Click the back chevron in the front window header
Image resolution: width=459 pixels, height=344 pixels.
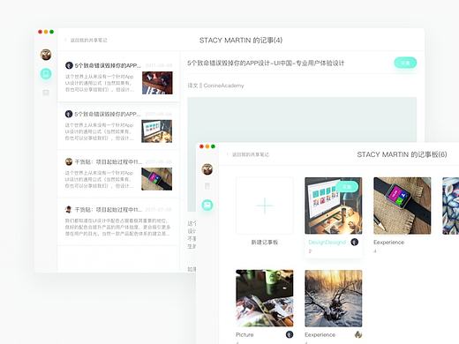[228, 154]
